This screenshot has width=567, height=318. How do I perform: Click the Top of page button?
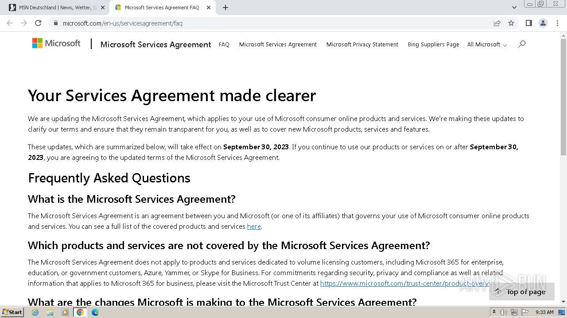(x=521, y=291)
